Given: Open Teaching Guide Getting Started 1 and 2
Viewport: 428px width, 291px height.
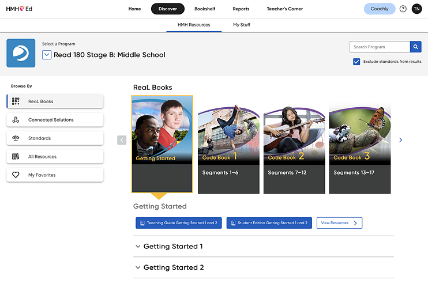Looking at the screenshot, I should point(178,223).
